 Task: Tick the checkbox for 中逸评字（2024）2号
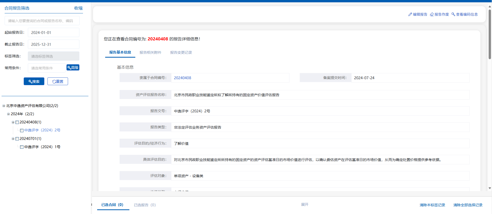tap(22, 130)
